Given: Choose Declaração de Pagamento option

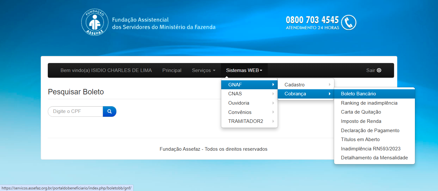Looking at the screenshot, I should pyautogui.click(x=374, y=131).
